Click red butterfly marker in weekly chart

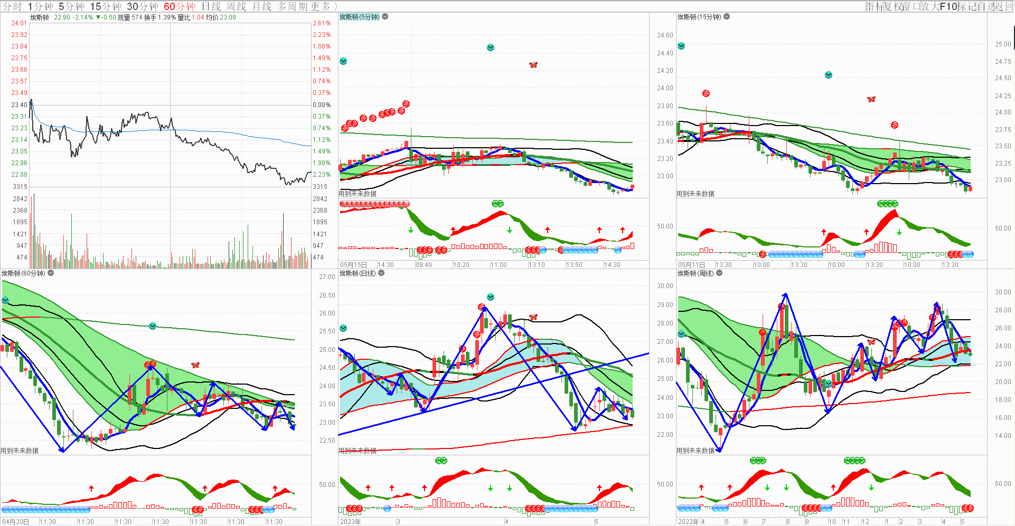(871, 342)
